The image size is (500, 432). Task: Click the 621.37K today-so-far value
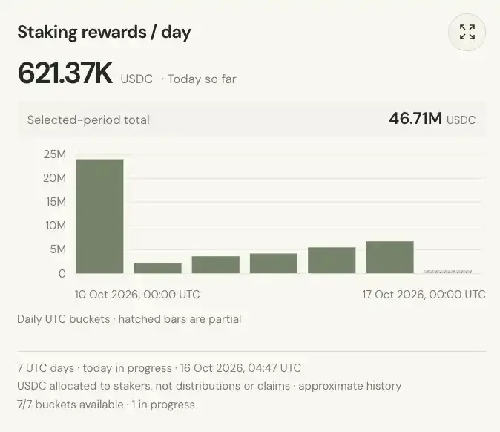click(x=65, y=73)
